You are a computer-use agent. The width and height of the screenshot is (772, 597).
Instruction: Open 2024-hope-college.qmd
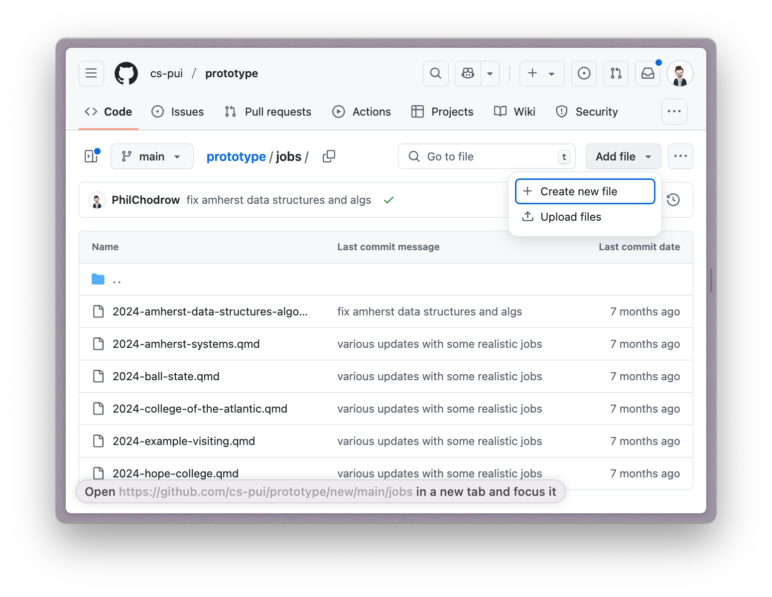coord(175,473)
